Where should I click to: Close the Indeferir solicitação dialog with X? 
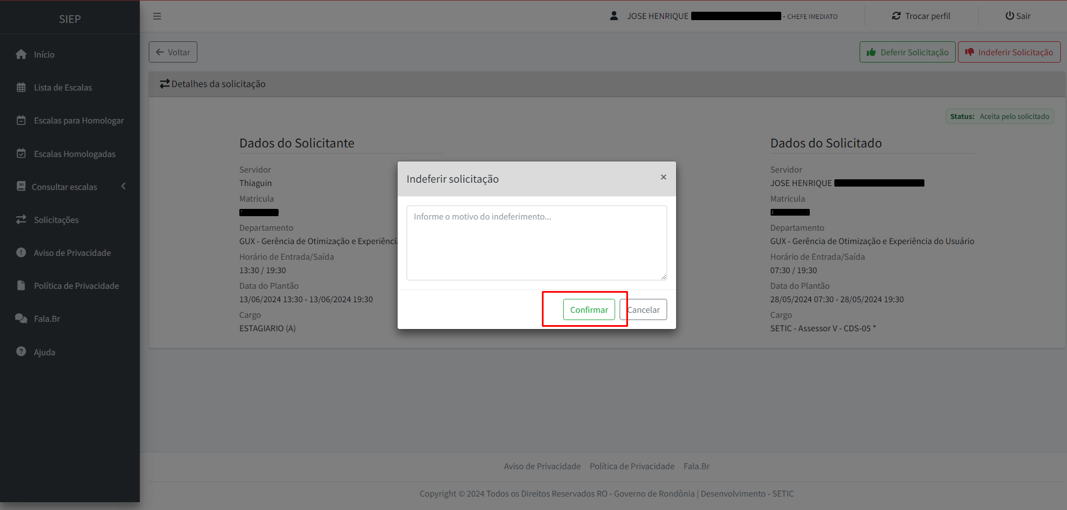coord(663,177)
